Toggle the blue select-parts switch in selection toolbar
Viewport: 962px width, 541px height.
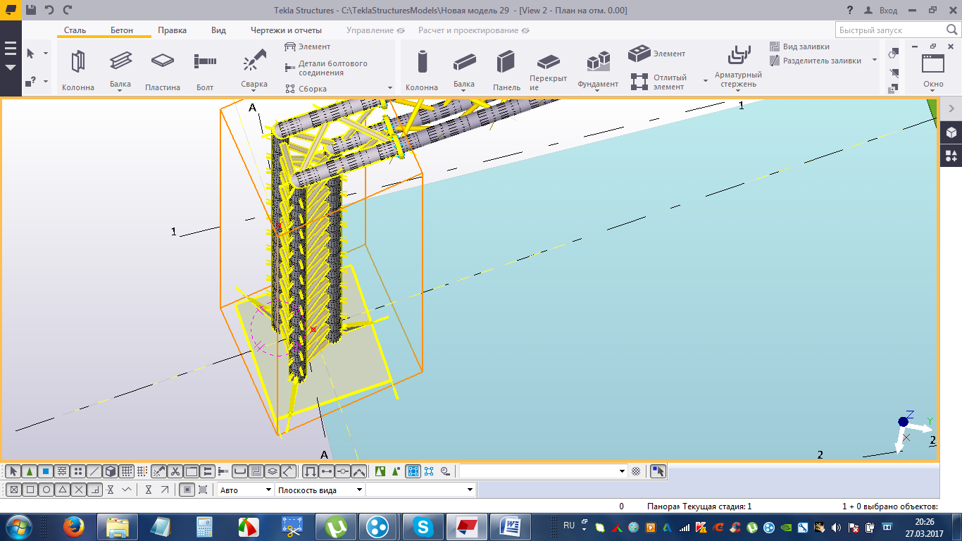click(x=45, y=471)
